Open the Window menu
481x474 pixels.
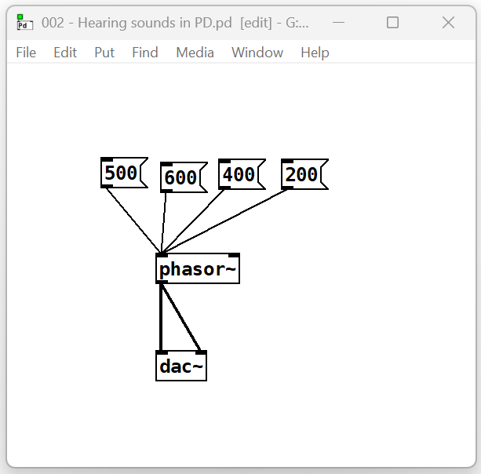(x=257, y=53)
